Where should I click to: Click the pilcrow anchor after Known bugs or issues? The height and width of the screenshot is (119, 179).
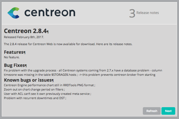[53, 81]
